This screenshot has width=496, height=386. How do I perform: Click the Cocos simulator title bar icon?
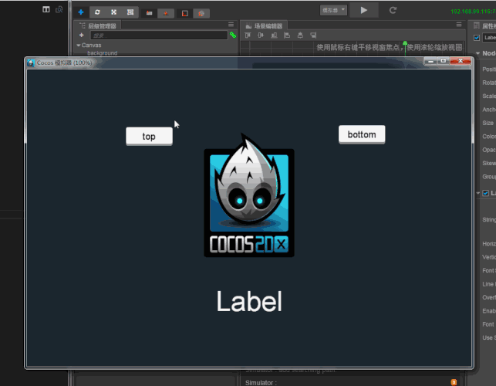point(31,63)
